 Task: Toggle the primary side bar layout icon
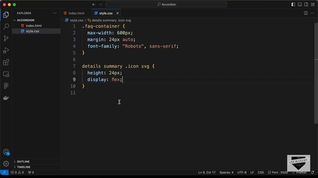pyautogui.click(x=293, y=4)
